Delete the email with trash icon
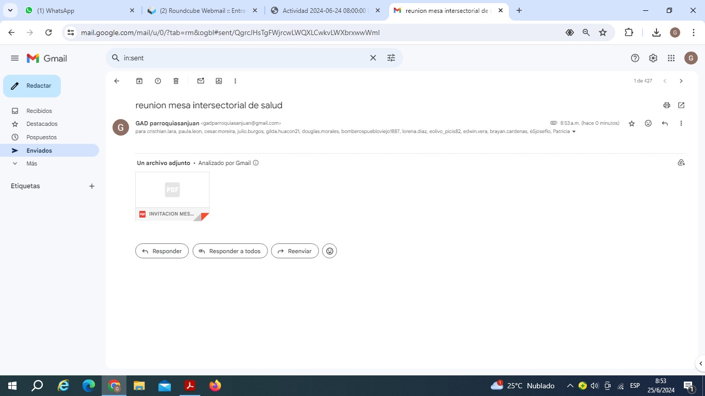 [176, 81]
